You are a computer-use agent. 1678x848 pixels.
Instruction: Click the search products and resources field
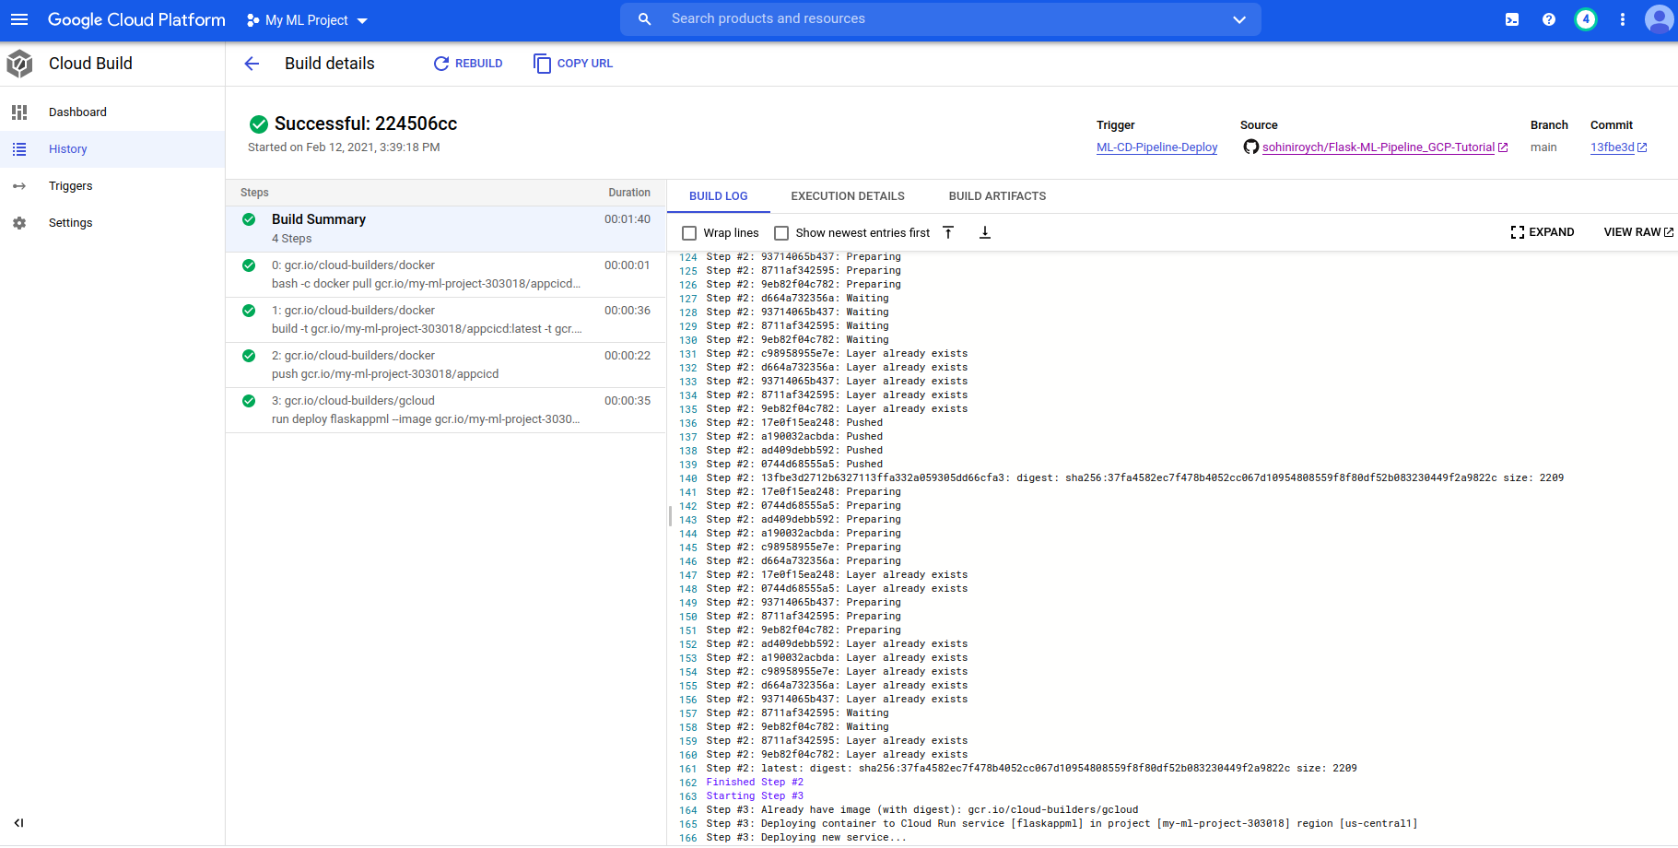tap(940, 18)
